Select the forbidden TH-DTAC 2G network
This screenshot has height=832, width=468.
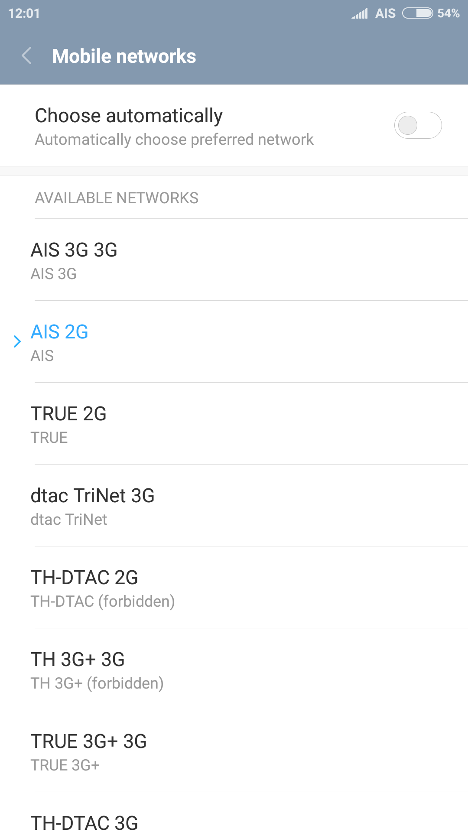234,588
